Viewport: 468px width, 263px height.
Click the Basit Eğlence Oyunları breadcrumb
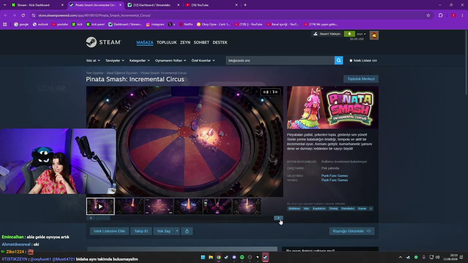click(x=122, y=73)
